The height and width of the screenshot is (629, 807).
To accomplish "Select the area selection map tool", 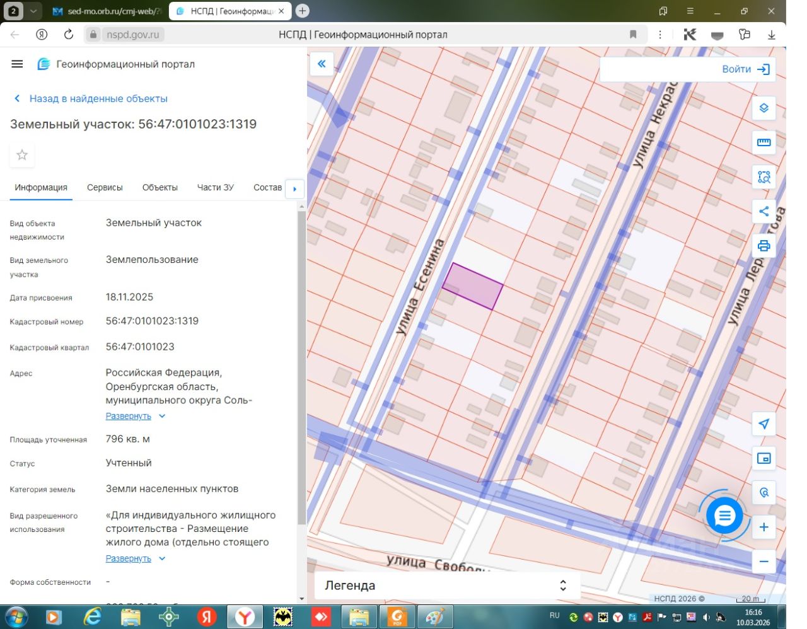I will click(x=763, y=176).
